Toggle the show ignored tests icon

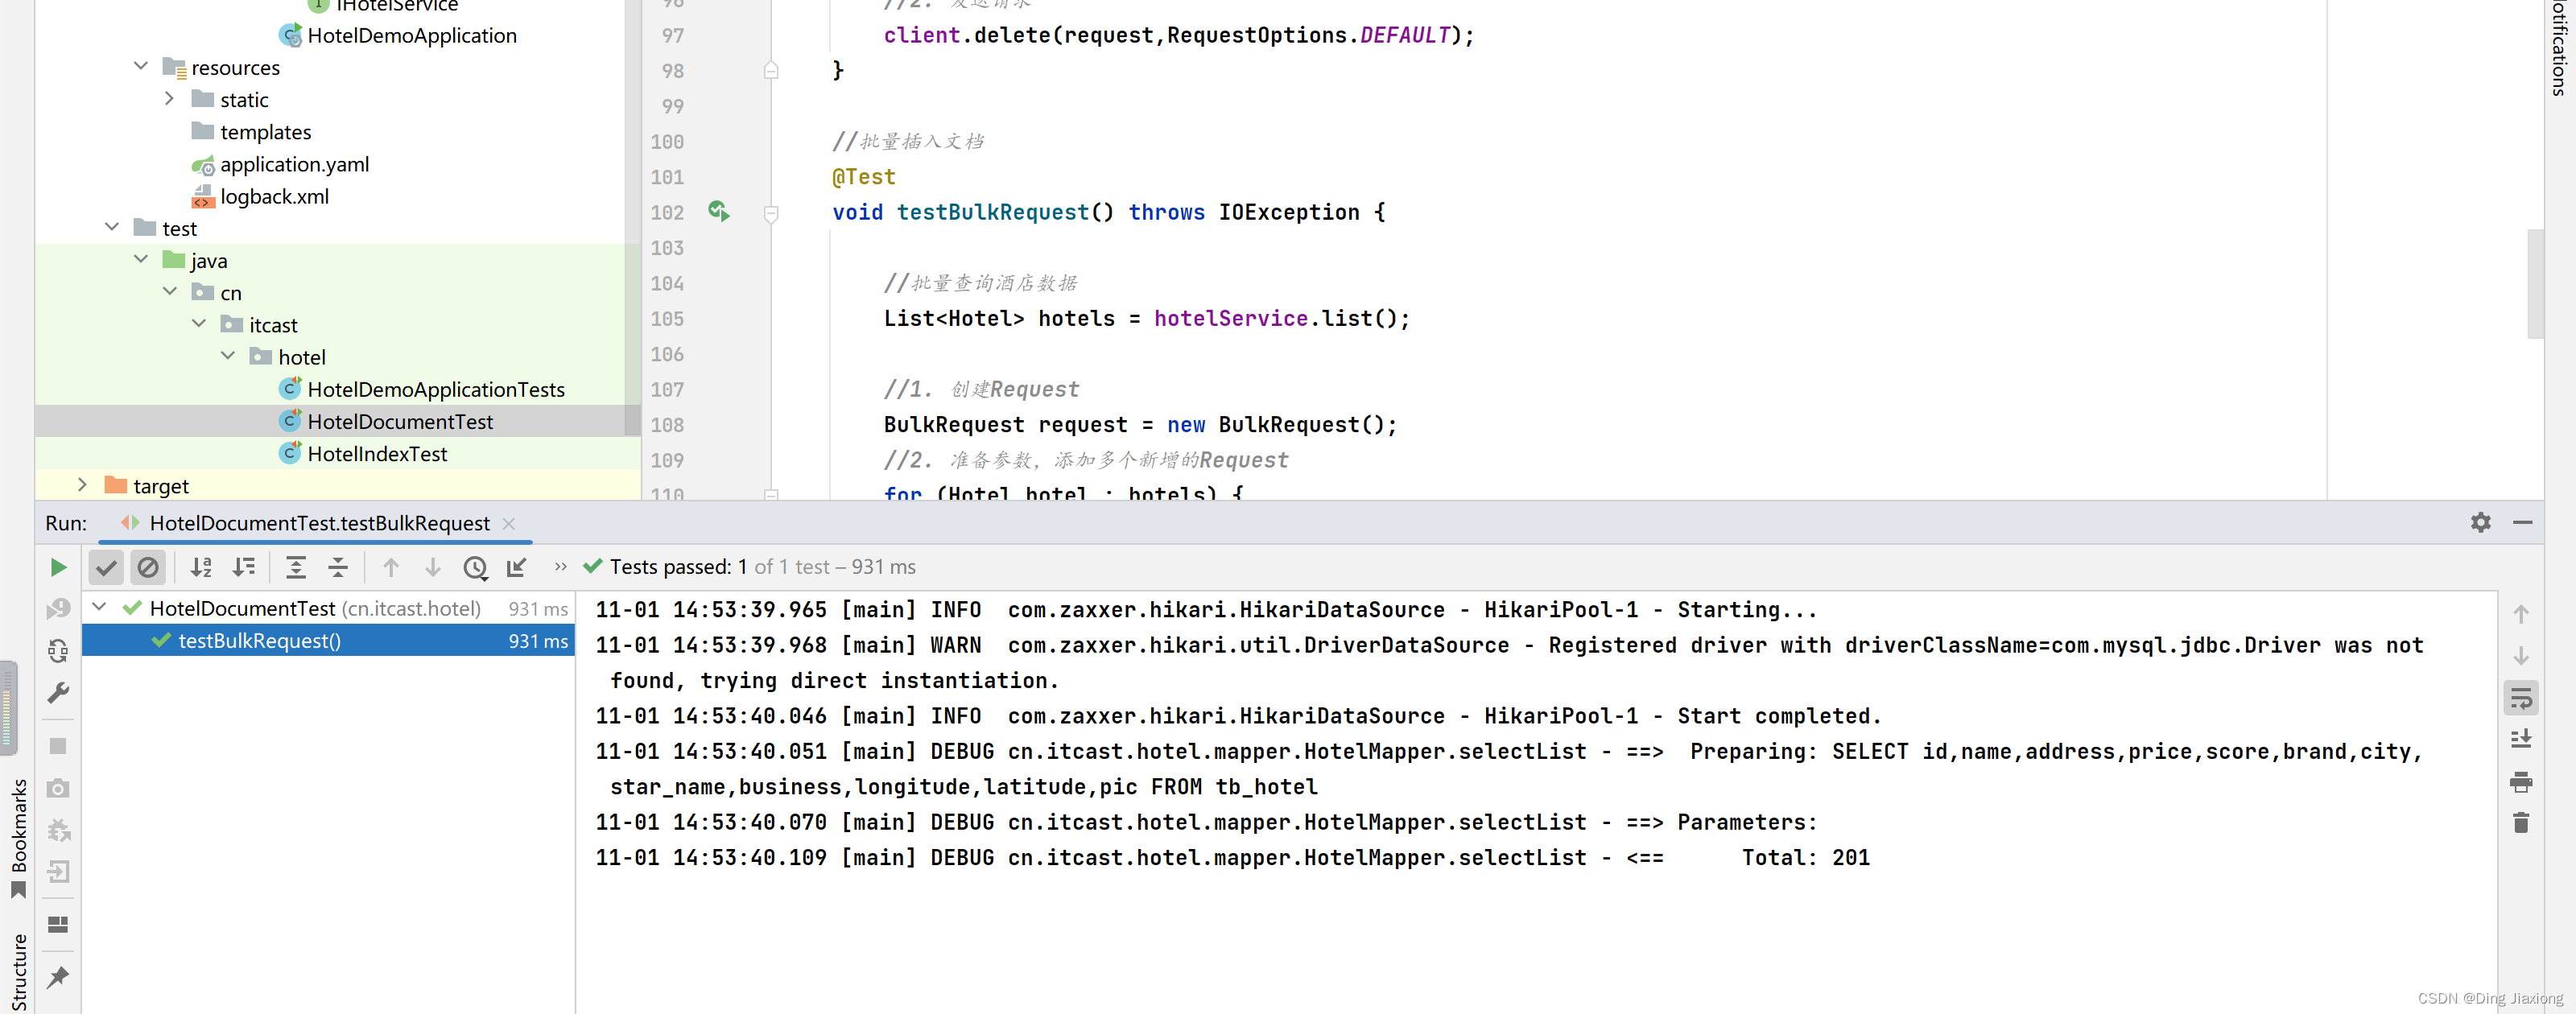coord(148,567)
